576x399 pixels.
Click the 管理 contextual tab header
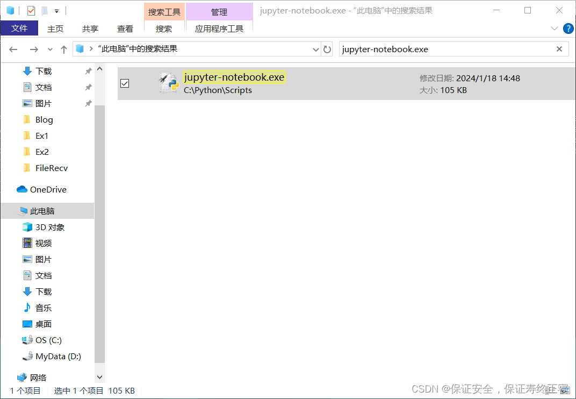coord(219,12)
